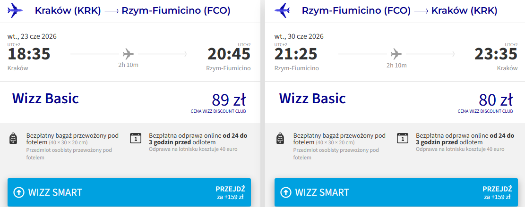Viewport: 525px width, 207px height.
Task: Click the airplane icon beside Kraków (KRK) header
Action: (15, 11)
